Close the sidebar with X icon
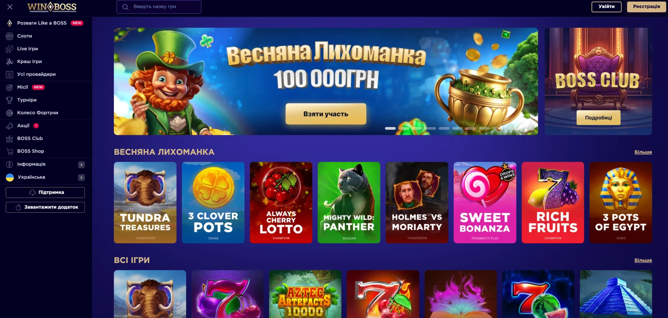The width and height of the screenshot is (668, 318). pyautogui.click(x=10, y=7)
